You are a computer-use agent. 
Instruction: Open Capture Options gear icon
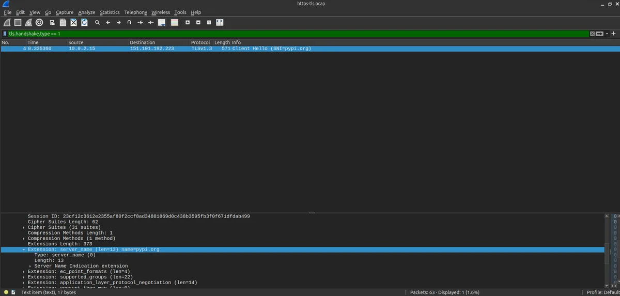click(x=39, y=22)
